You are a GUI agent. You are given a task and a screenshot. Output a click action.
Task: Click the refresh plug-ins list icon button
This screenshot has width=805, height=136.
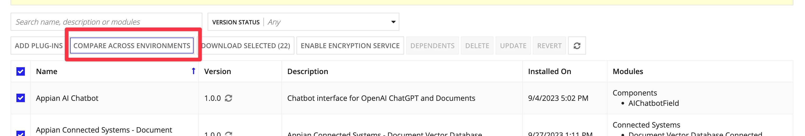(577, 46)
